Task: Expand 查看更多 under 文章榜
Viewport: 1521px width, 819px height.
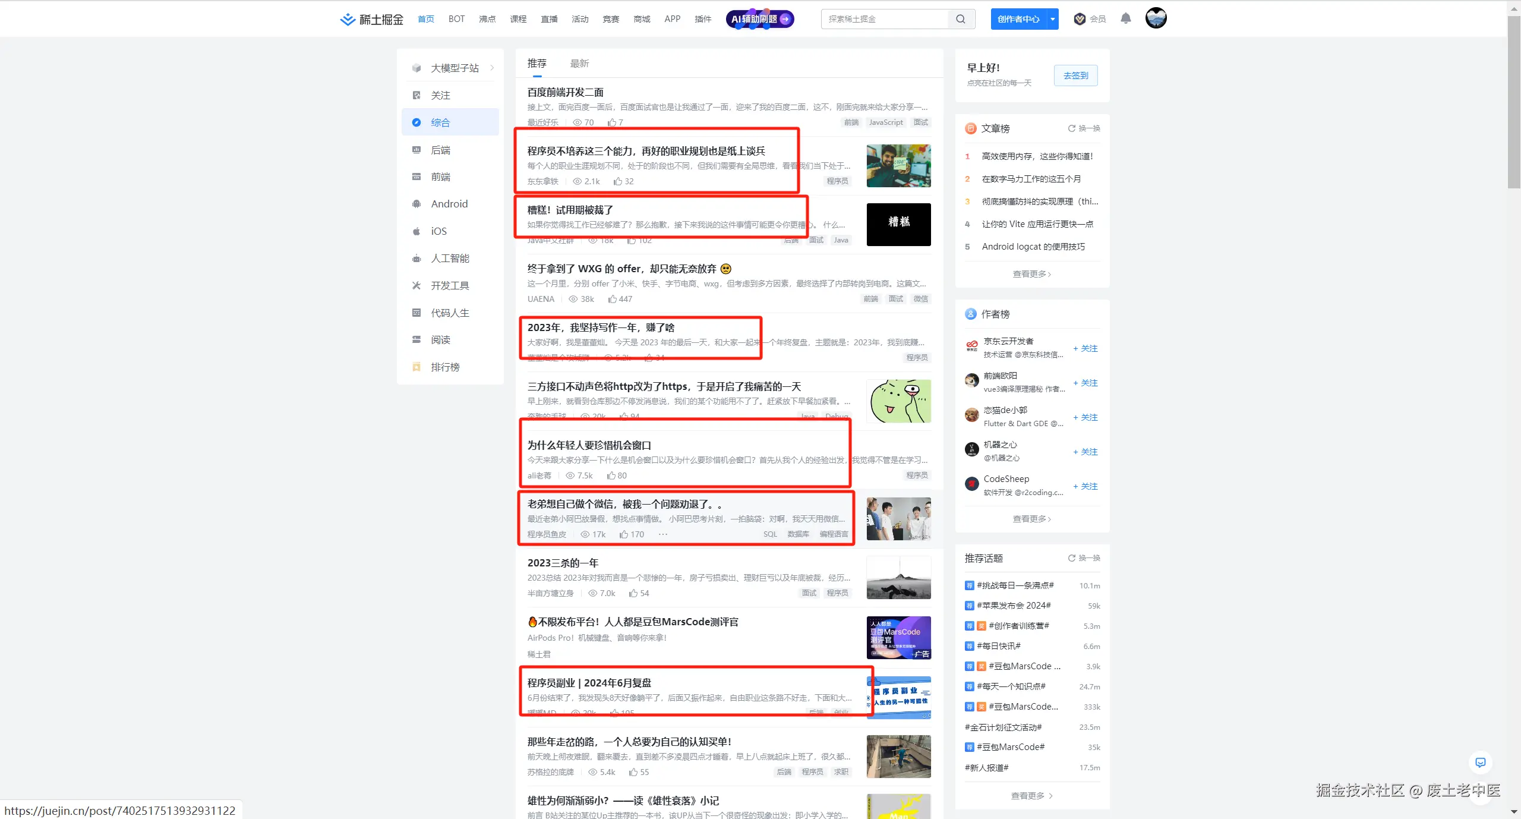Action: click(1031, 274)
